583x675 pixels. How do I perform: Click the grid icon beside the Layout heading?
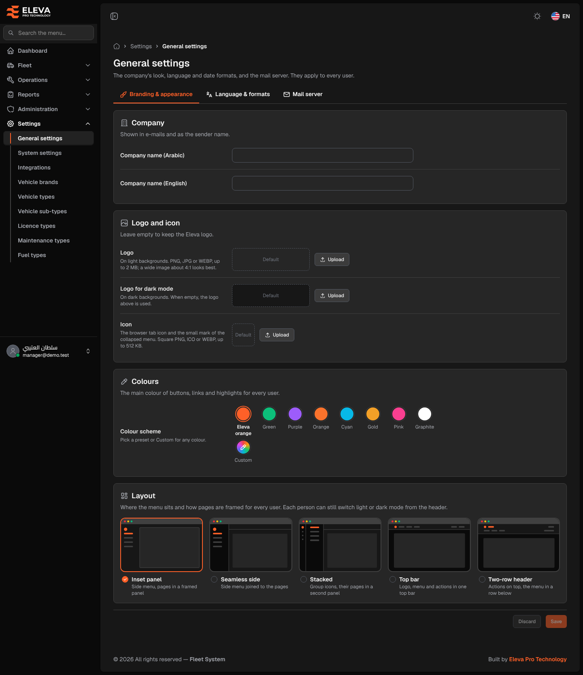[x=124, y=496]
